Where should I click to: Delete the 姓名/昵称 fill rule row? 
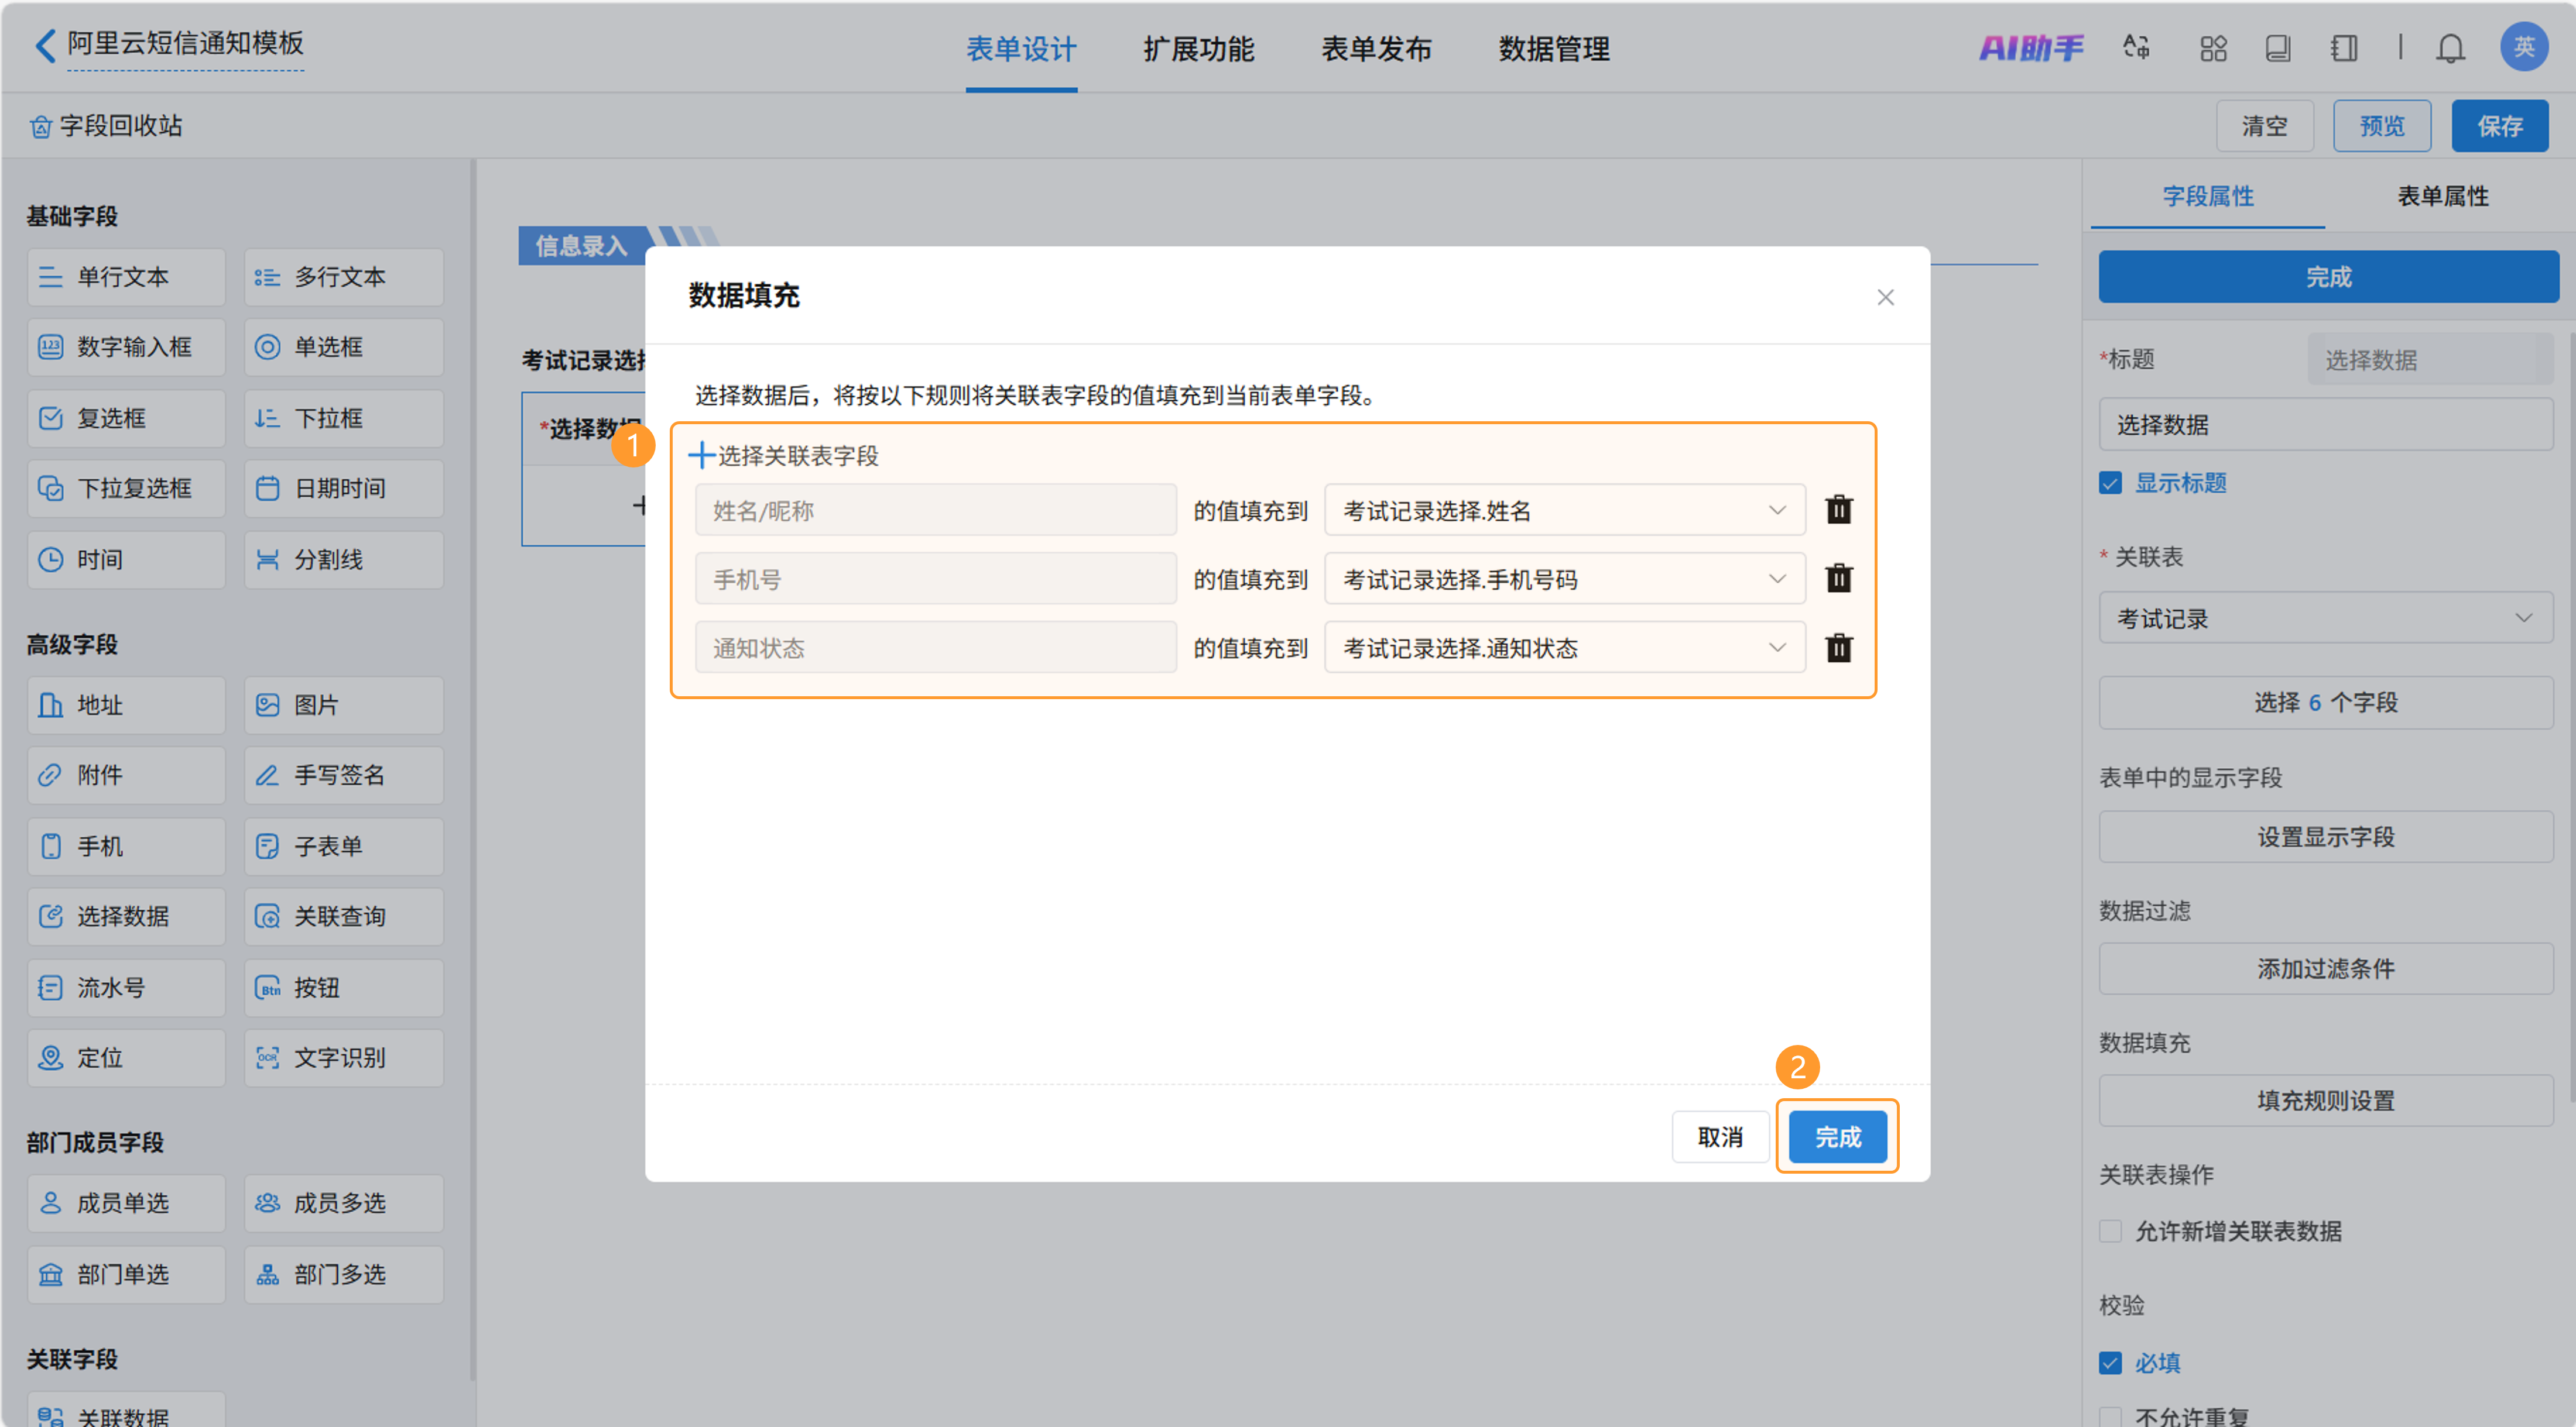click(1838, 511)
